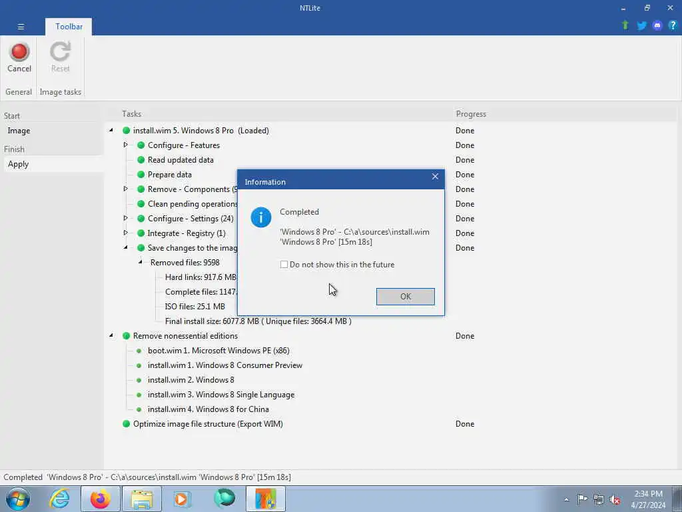This screenshot has height=512, width=682.
Task: Click the grayed Reset arrow icon
Action: [60, 52]
